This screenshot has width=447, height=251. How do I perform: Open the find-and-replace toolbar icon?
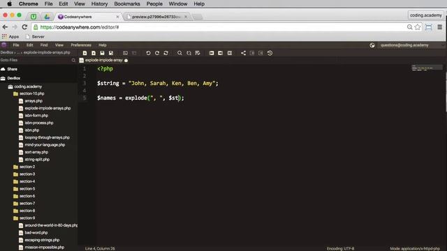[x=189, y=53]
